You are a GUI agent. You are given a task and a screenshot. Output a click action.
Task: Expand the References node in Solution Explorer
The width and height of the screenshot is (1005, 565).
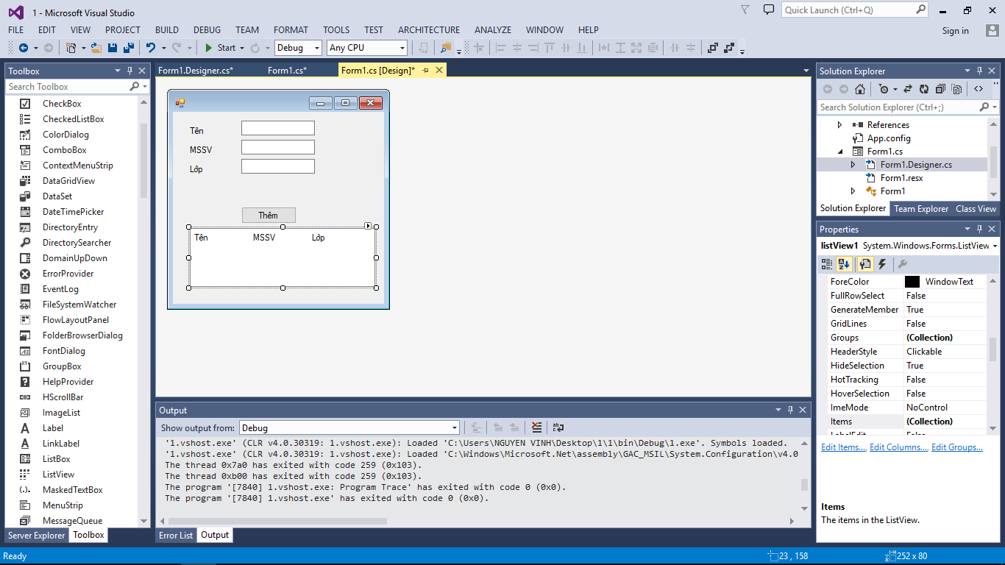point(839,125)
